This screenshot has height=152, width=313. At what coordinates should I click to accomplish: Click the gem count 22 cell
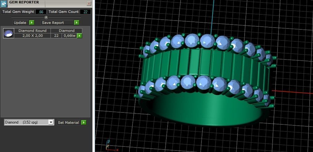(56, 36)
